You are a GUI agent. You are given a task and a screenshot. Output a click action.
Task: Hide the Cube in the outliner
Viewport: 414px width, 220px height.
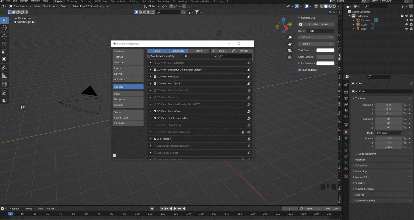407,24
